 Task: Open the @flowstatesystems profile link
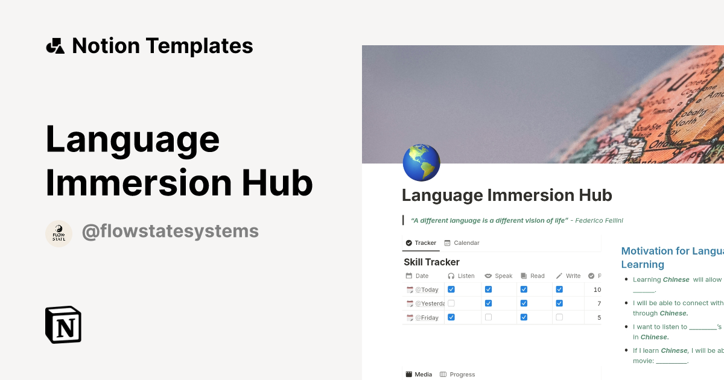[171, 232]
